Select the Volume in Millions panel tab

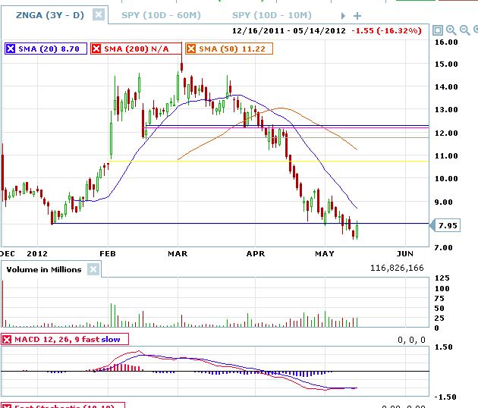click(44, 270)
